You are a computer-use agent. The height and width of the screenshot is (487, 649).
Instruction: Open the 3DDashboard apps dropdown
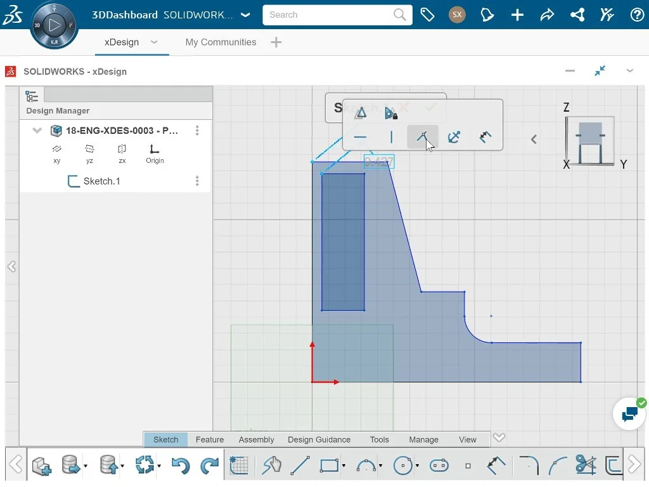point(245,14)
